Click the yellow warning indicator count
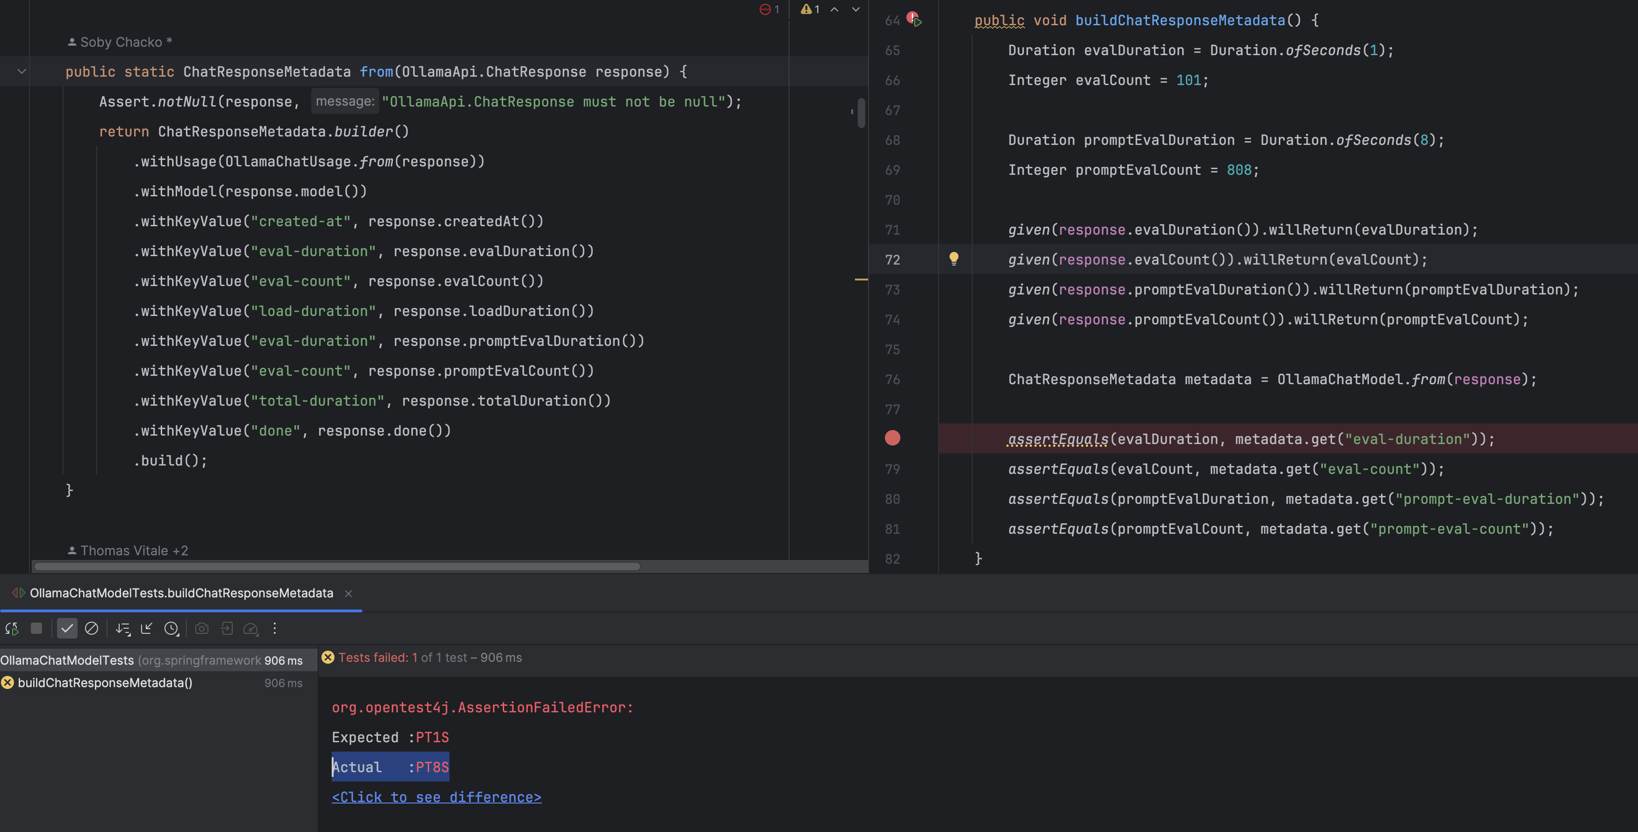This screenshot has height=832, width=1638. click(810, 9)
